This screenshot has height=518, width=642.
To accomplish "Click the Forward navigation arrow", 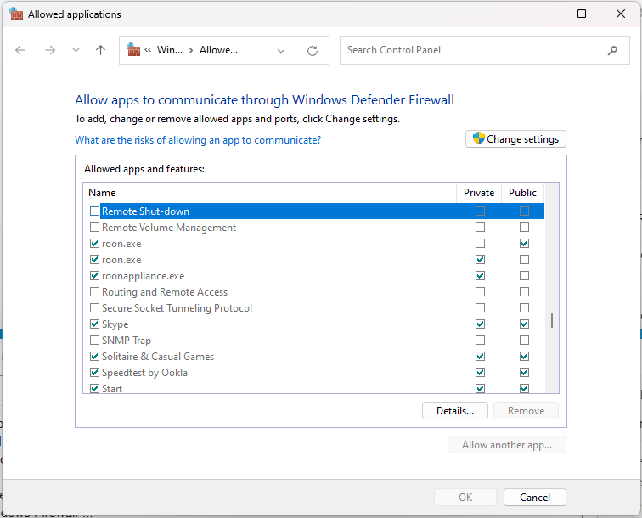I will point(50,50).
